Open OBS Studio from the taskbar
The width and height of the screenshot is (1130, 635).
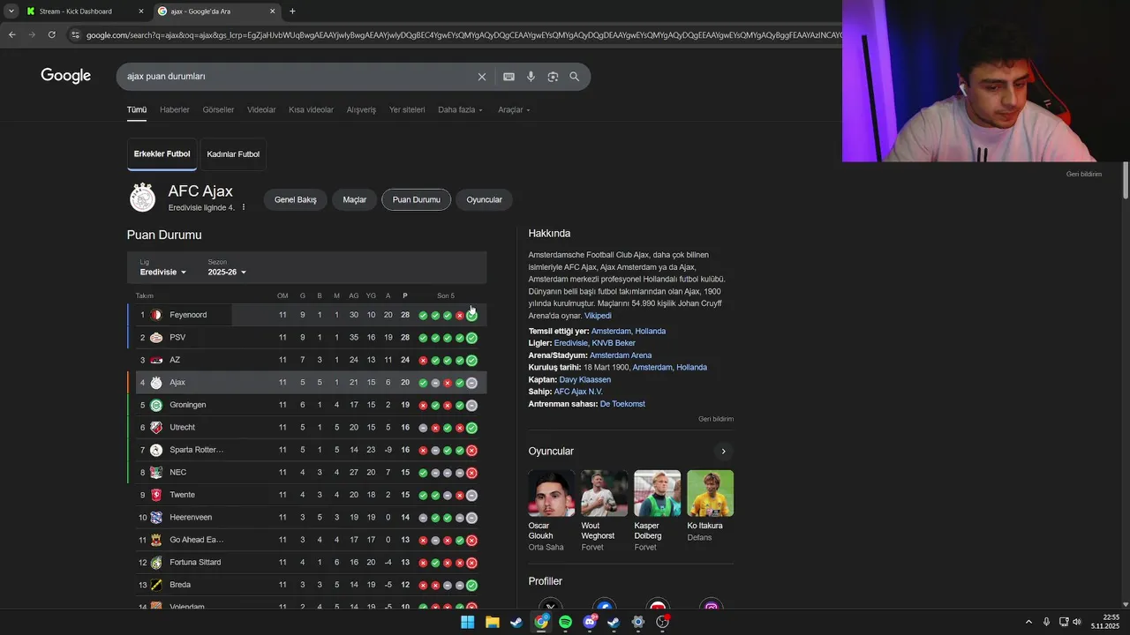662,622
